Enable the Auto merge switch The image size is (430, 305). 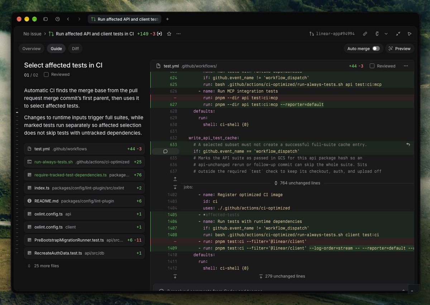pyautogui.click(x=376, y=49)
